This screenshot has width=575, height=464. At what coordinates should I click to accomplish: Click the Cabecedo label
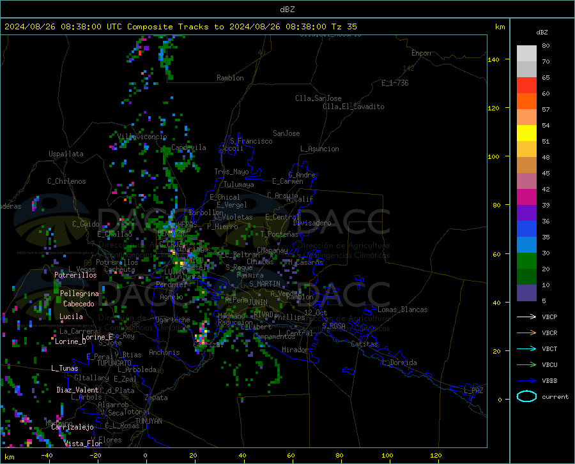tap(79, 304)
